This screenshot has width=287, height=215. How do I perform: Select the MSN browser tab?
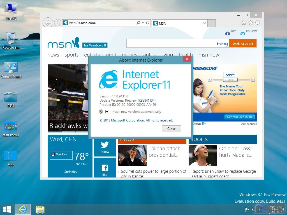[179, 23]
